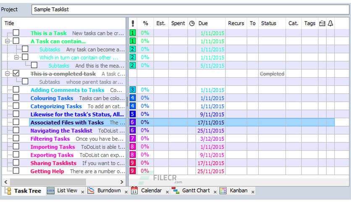Click the reminder bell column header icon

[330, 23]
